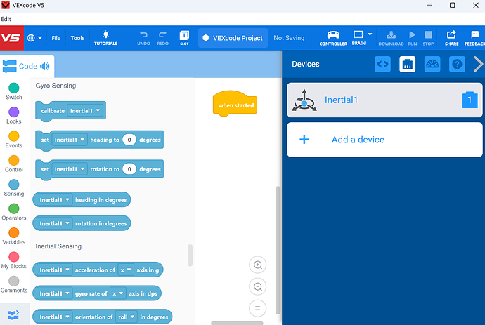Open Inertial1 dropdown in rotation in degrees block
Viewport: 485px width, 325px height.
point(54,223)
